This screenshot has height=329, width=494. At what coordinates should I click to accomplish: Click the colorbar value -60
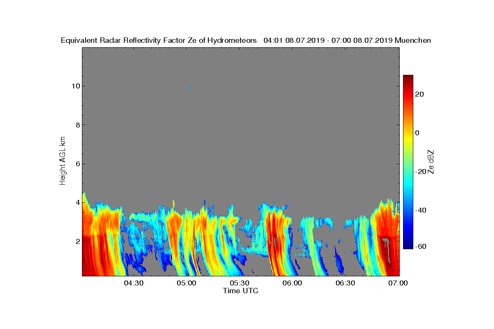(x=421, y=246)
